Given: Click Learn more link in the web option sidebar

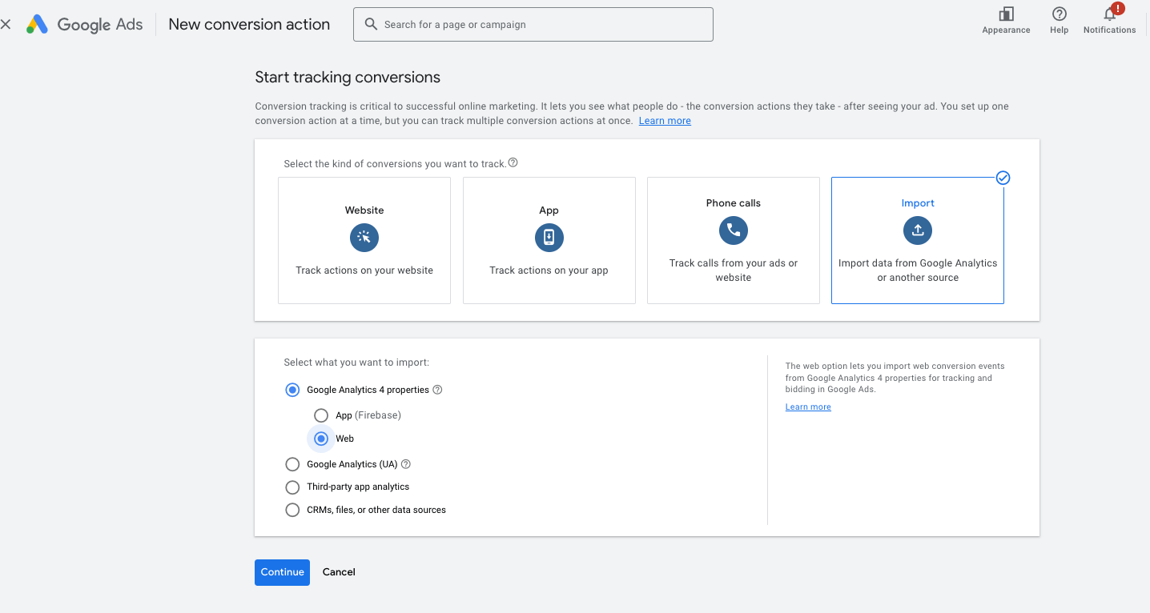Looking at the screenshot, I should click(x=808, y=407).
